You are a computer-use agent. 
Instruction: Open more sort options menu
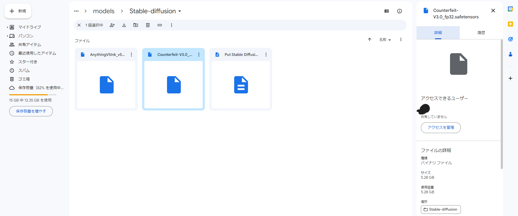pos(401,39)
